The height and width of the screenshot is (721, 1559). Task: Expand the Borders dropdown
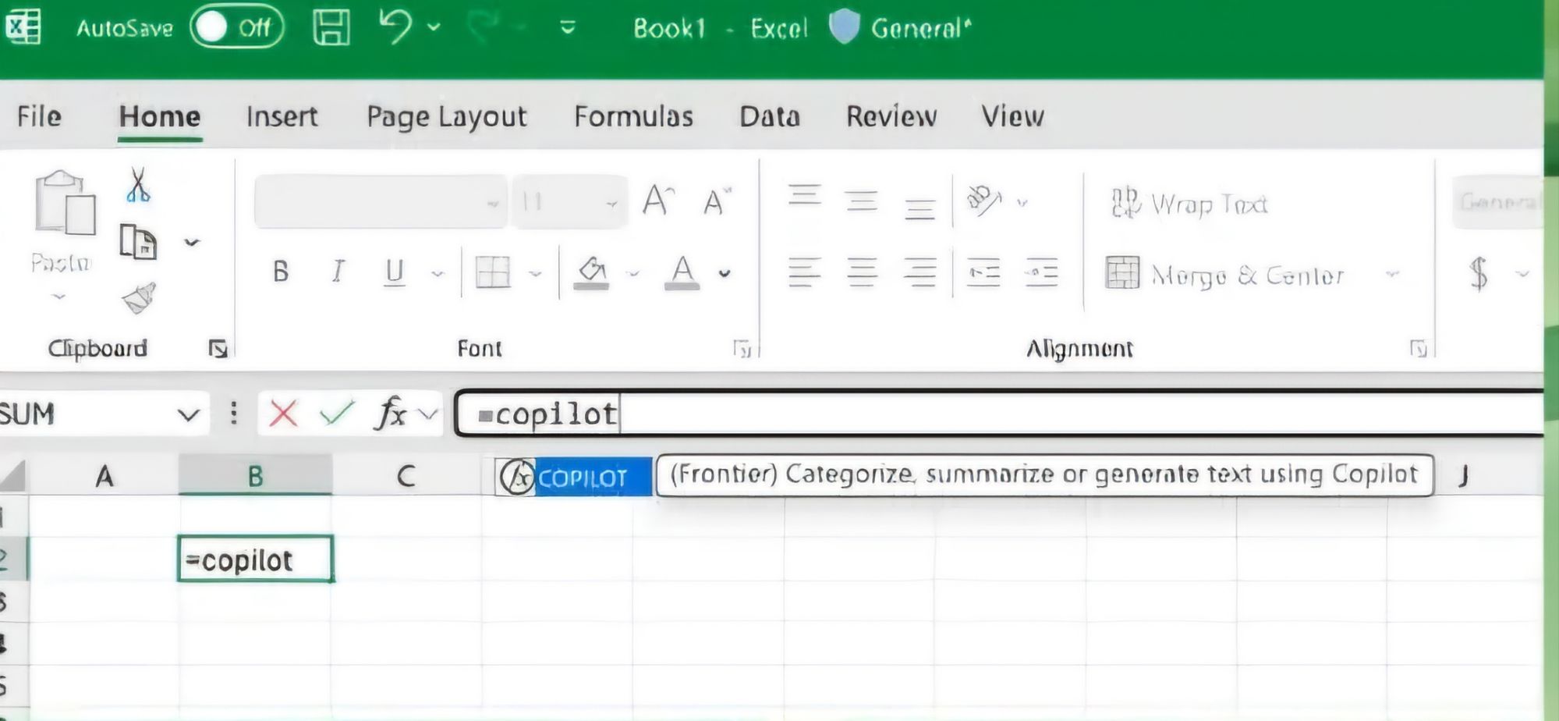click(x=535, y=273)
